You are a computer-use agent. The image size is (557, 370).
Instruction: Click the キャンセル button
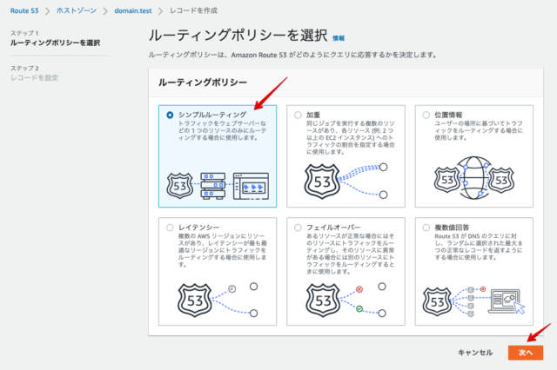pyautogui.click(x=475, y=353)
